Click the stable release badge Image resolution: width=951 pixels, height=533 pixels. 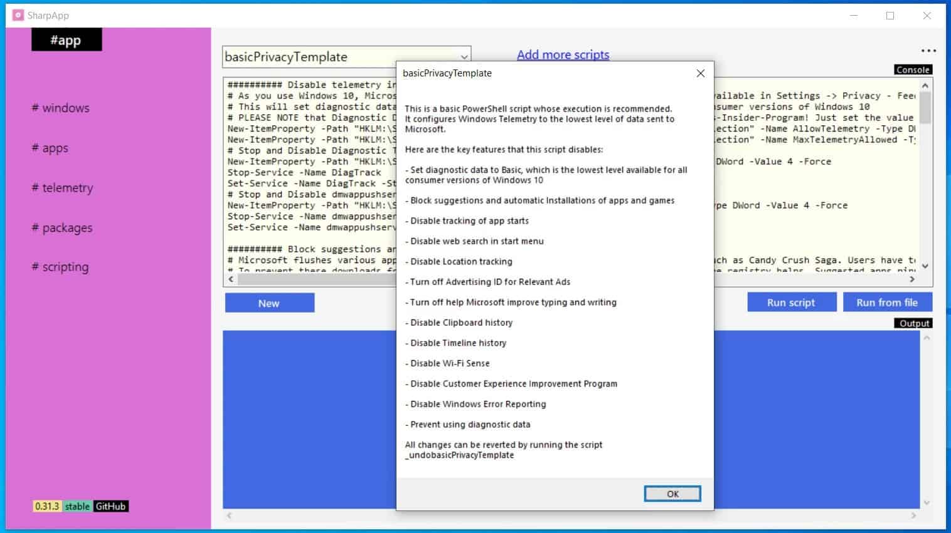coord(77,506)
